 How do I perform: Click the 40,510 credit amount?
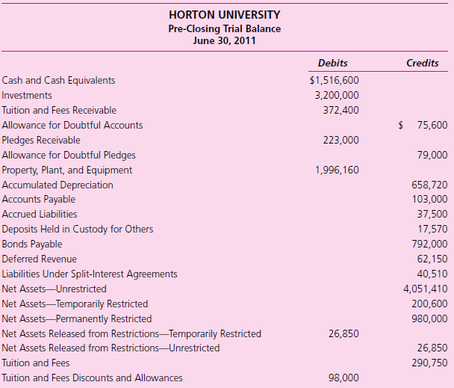[x=432, y=274]
